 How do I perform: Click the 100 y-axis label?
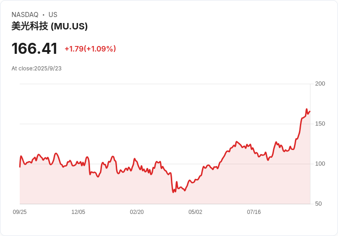pos(320,164)
